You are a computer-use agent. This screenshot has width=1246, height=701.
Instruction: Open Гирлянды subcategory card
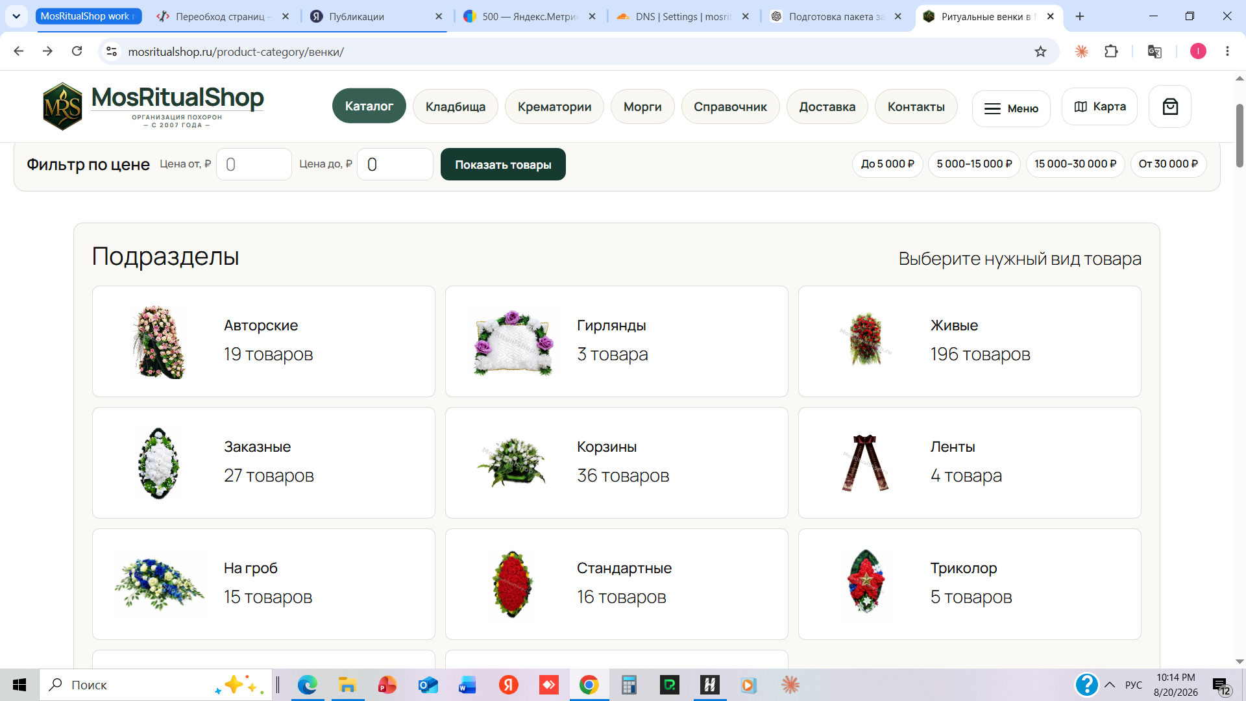tap(617, 341)
